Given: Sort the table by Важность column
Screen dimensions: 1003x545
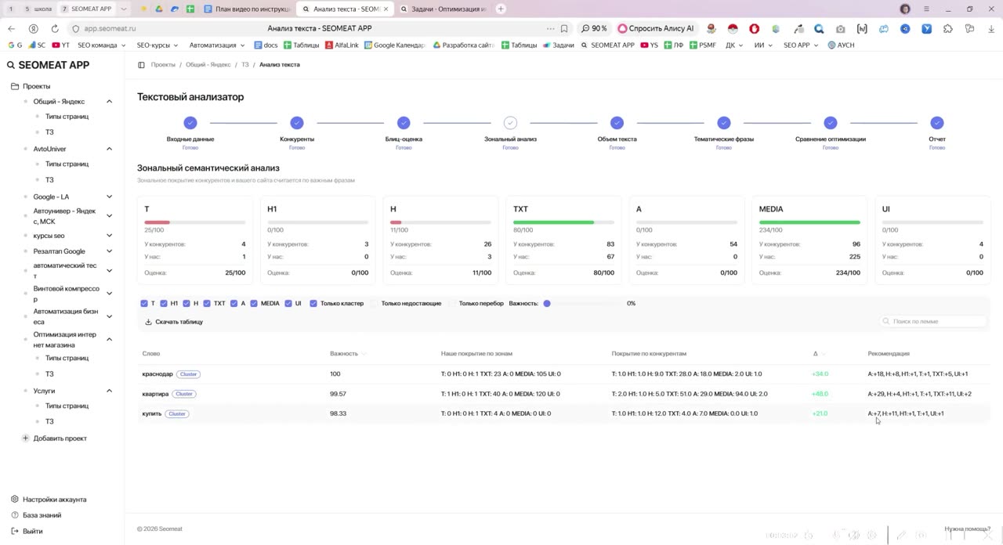Looking at the screenshot, I should tap(347, 354).
